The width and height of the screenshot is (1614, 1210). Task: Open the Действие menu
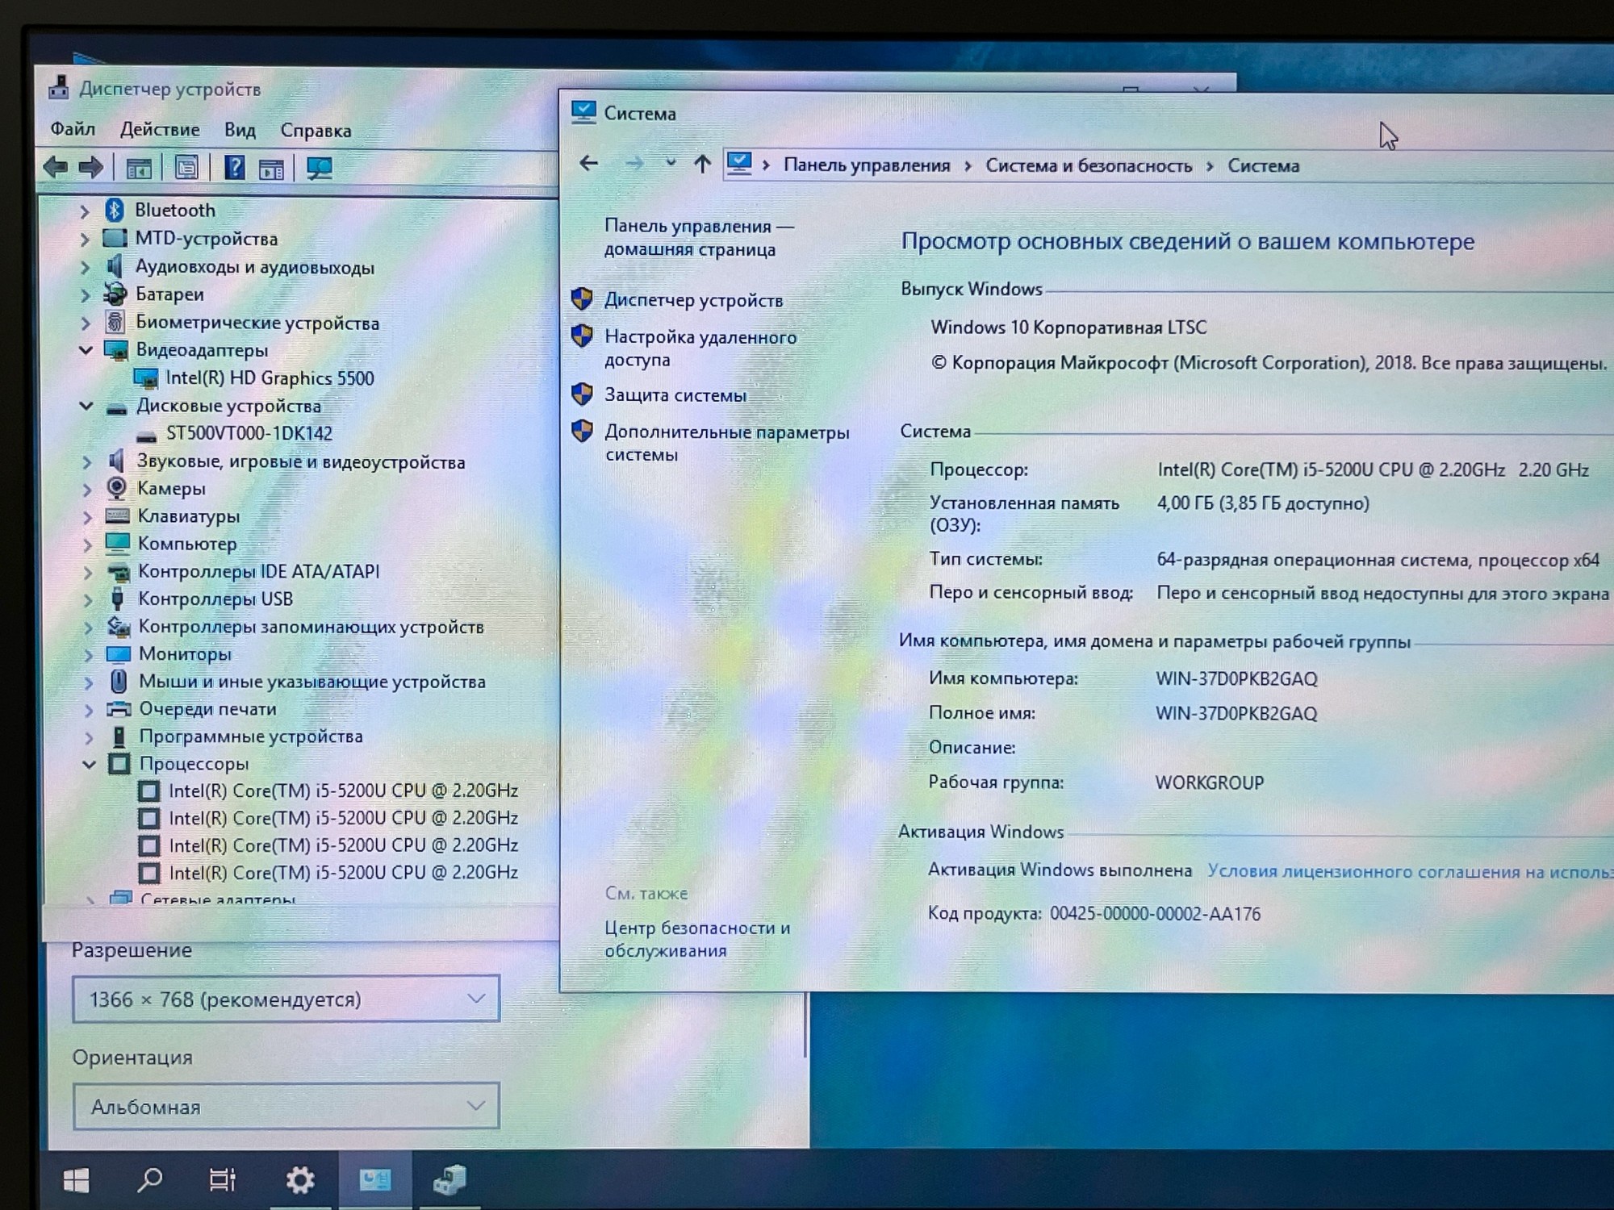(160, 129)
